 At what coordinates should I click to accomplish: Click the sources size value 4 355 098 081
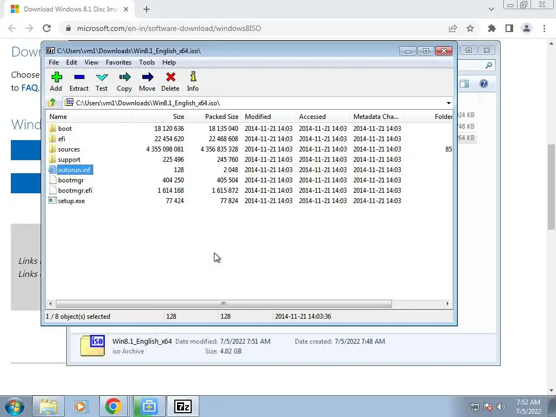point(165,149)
